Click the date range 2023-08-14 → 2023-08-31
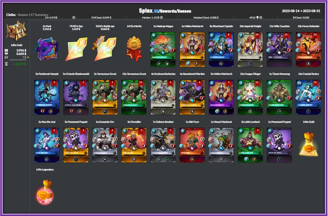The width and height of the screenshot is (328, 216). (301, 11)
